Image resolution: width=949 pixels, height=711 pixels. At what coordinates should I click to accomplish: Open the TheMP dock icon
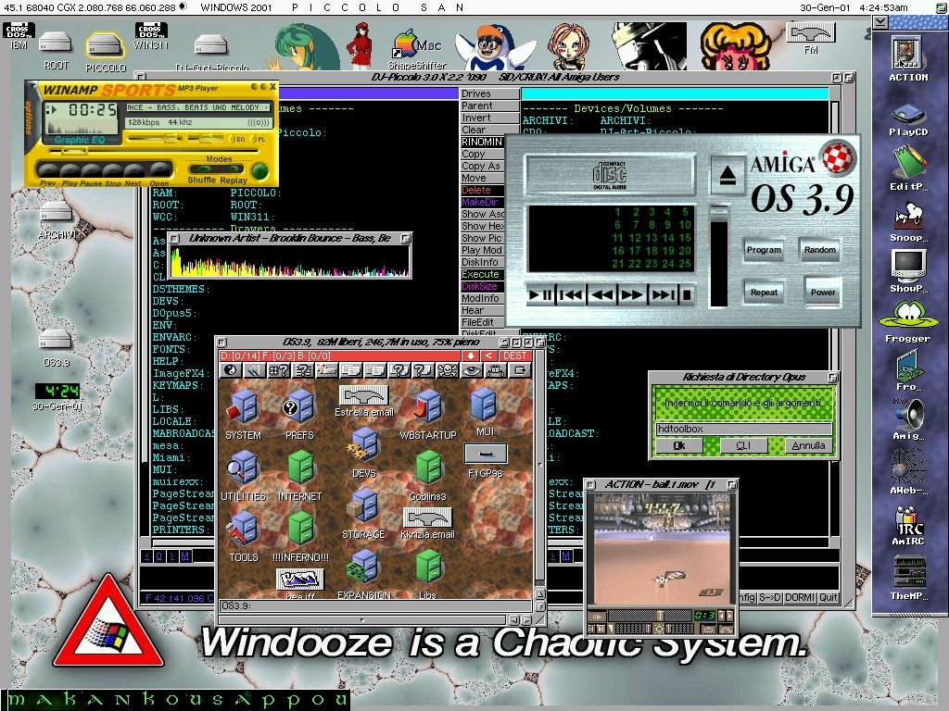coord(909,572)
